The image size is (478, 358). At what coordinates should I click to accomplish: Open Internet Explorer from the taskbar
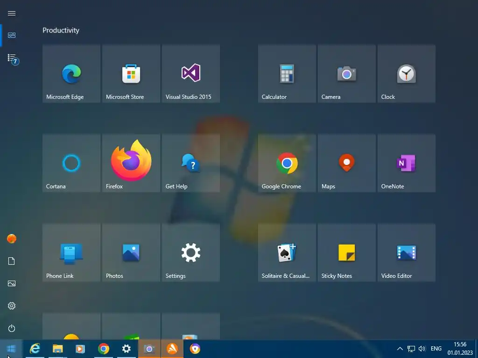(x=35, y=349)
